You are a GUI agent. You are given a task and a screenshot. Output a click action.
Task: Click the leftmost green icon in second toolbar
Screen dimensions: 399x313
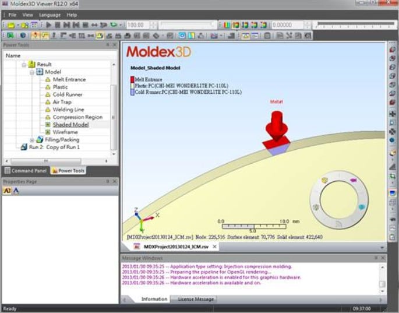click(x=10, y=36)
